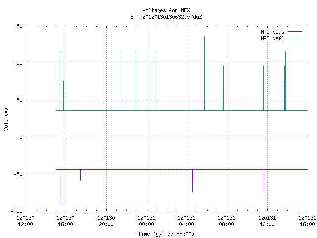
Task: Click the filename E_RT20120130130632.sfduZ subtitle
Action: click(166, 17)
